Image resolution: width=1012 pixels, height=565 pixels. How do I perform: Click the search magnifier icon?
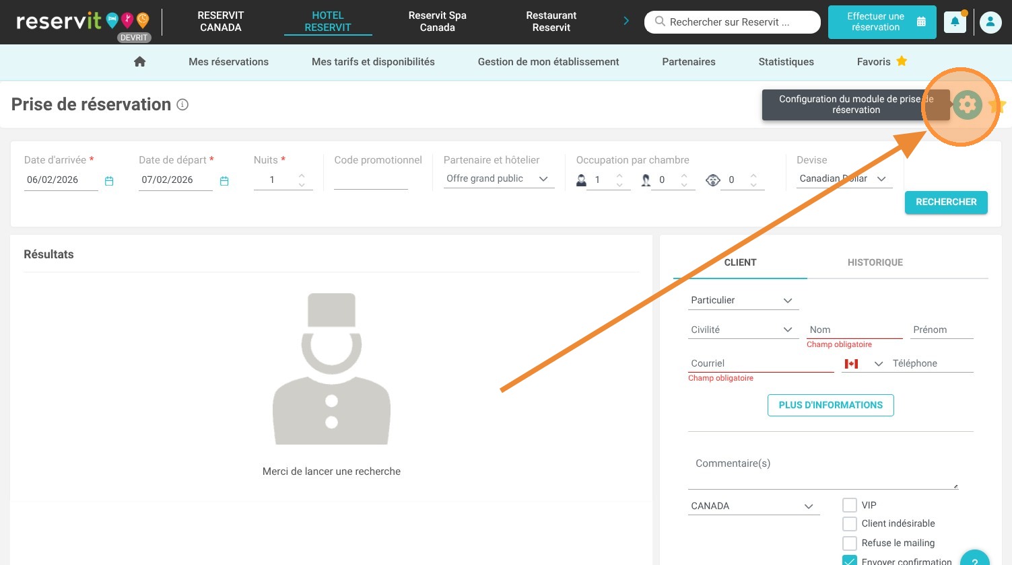click(x=660, y=22)
